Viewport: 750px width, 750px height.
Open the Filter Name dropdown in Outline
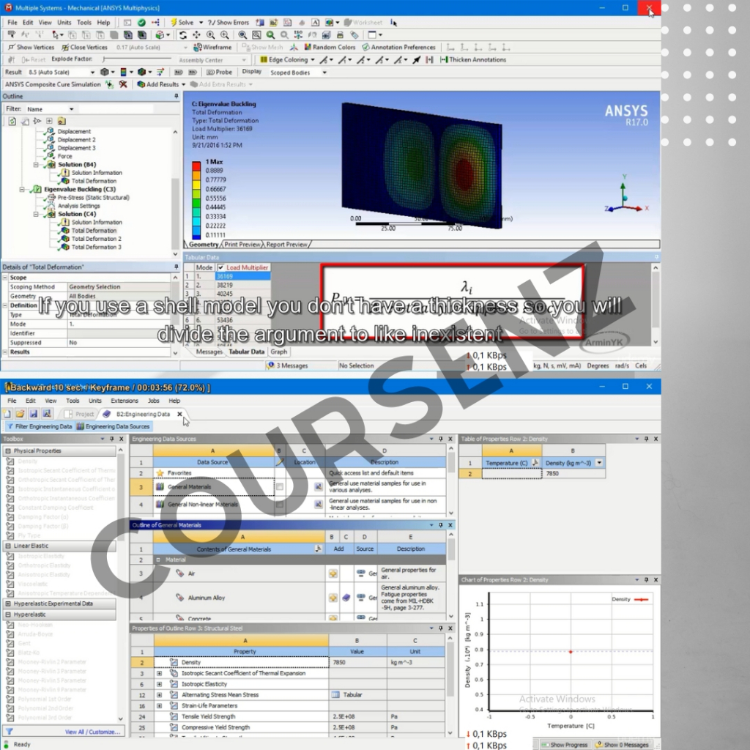tap(72, 110)
